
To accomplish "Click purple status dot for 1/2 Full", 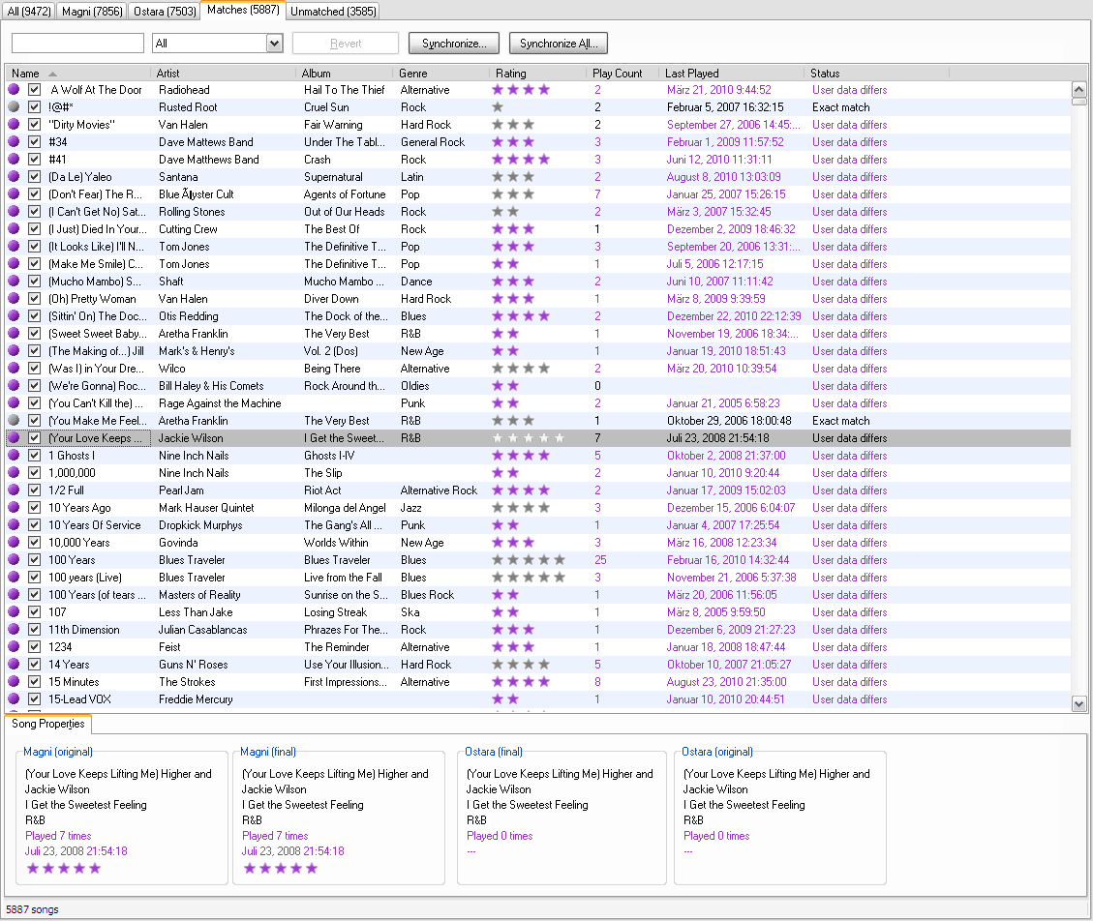I will 14,490.
